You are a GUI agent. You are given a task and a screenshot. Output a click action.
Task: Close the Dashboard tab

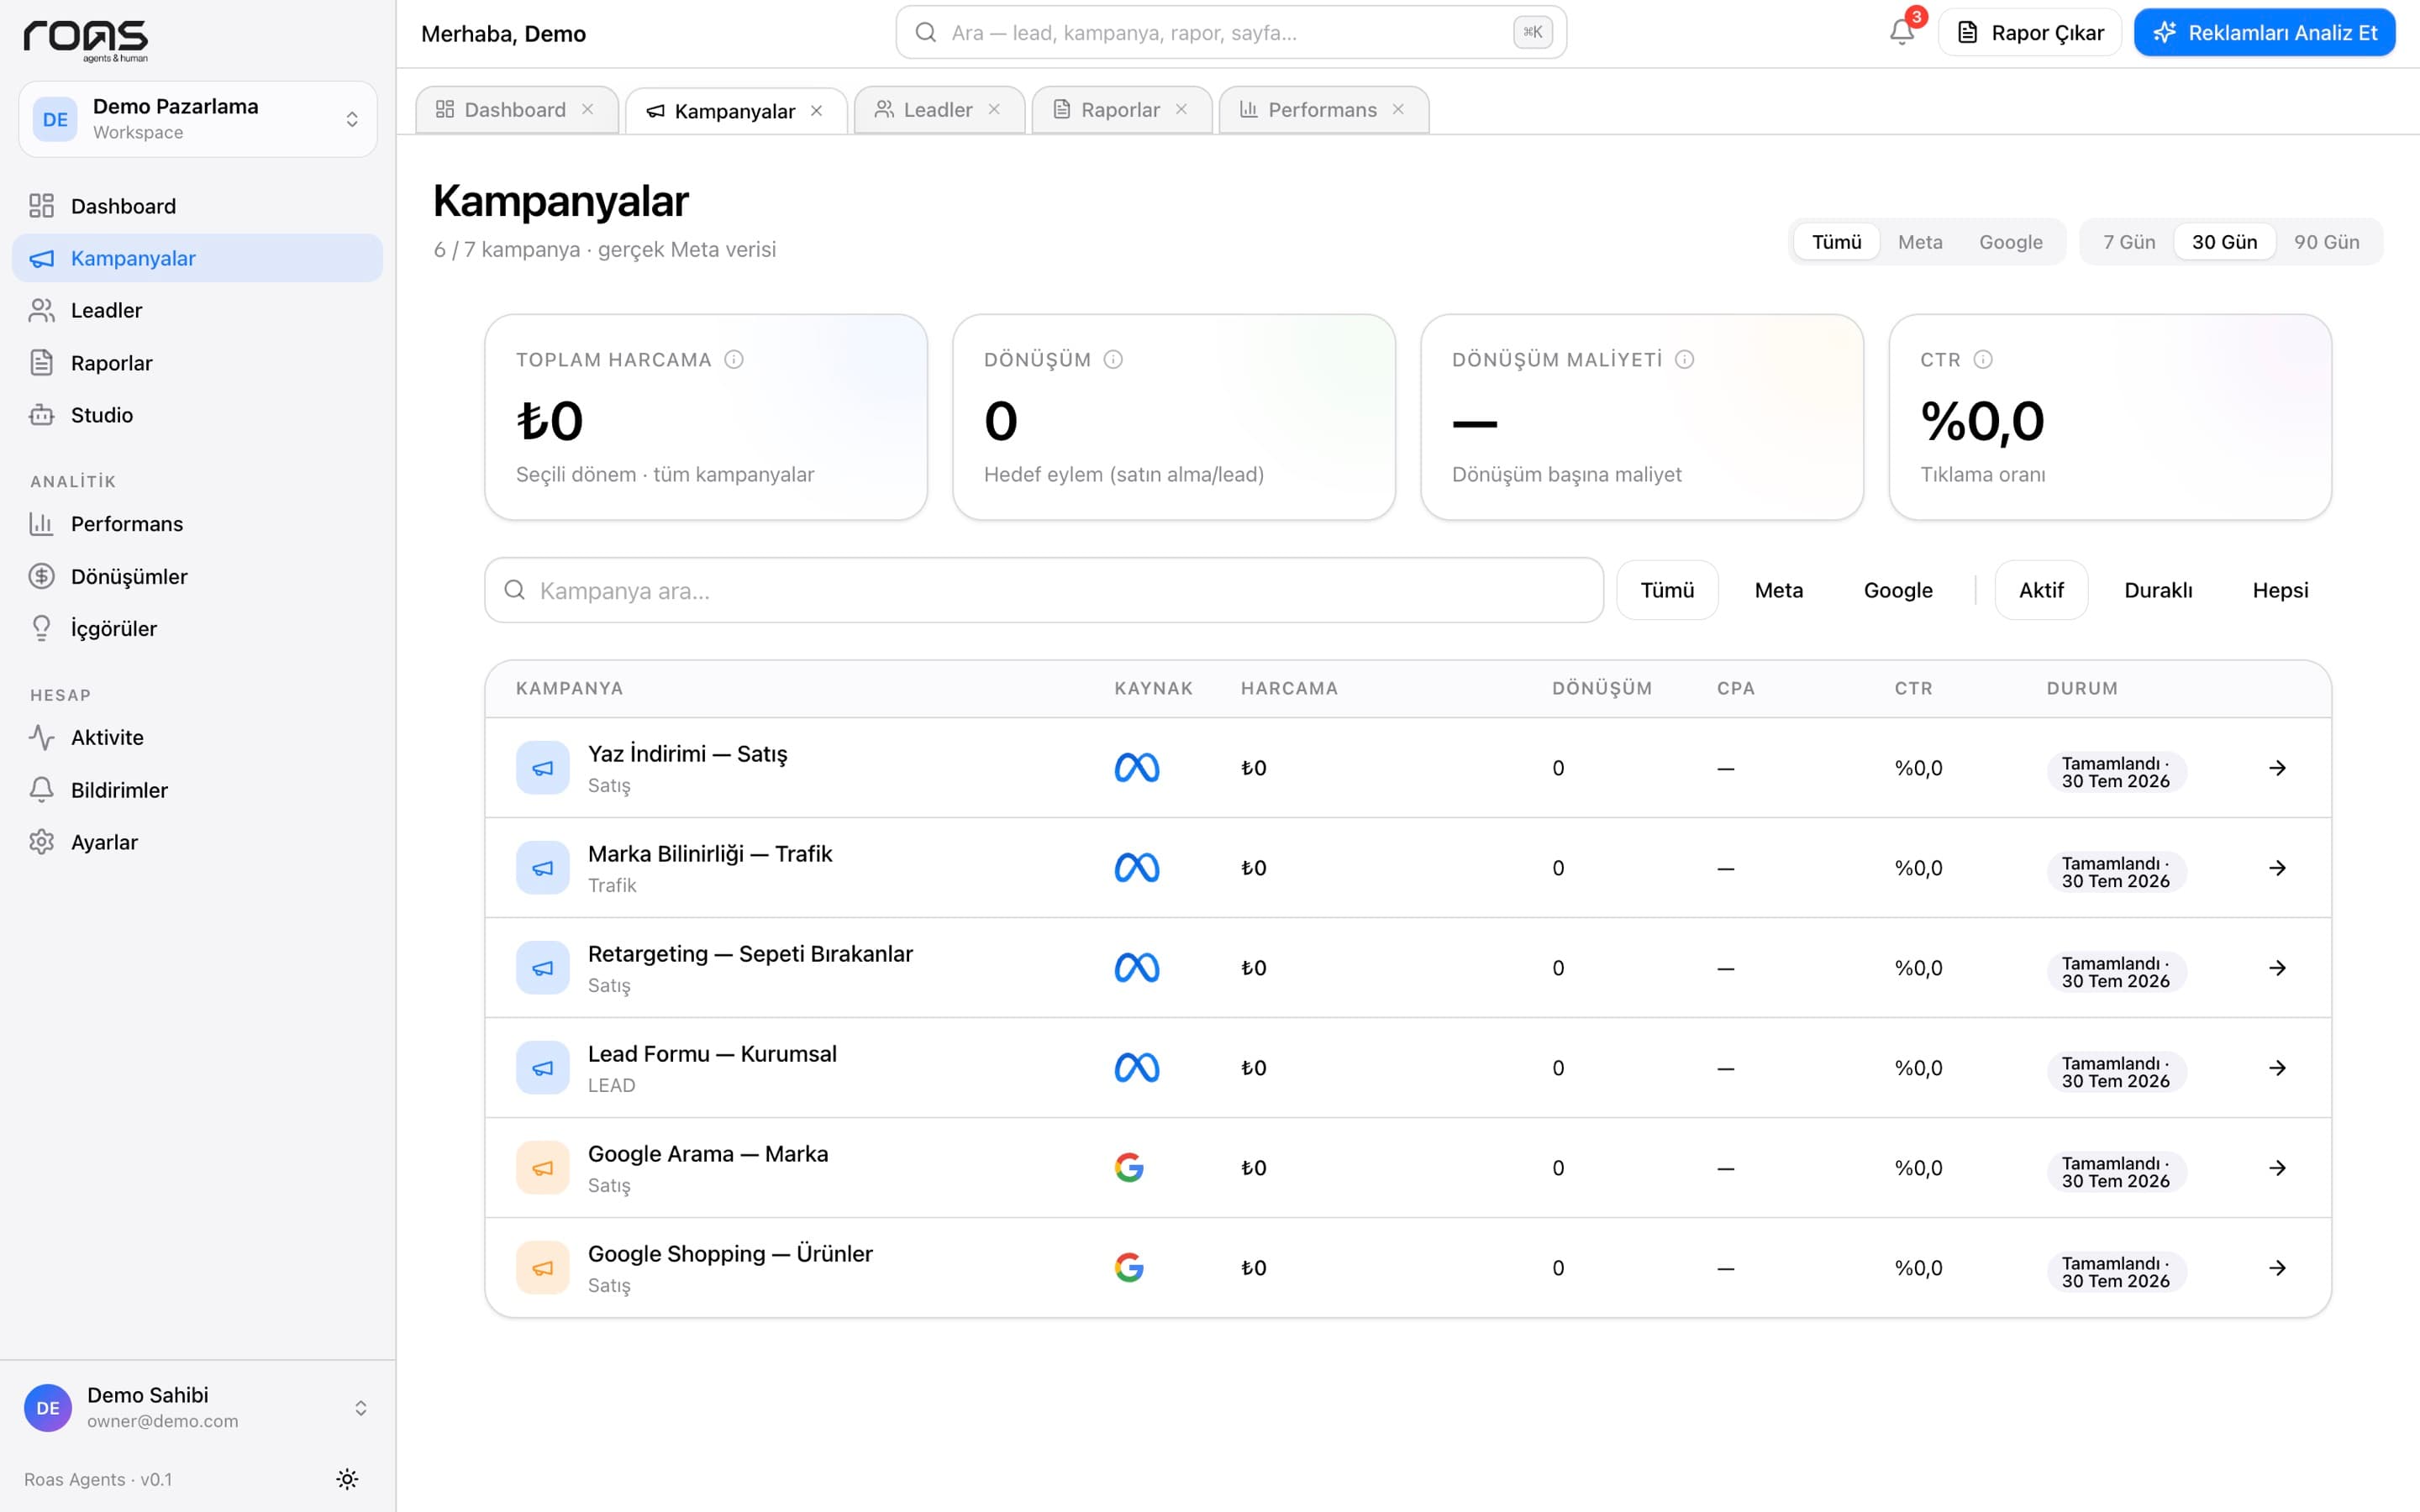click(x=588, y=110)
